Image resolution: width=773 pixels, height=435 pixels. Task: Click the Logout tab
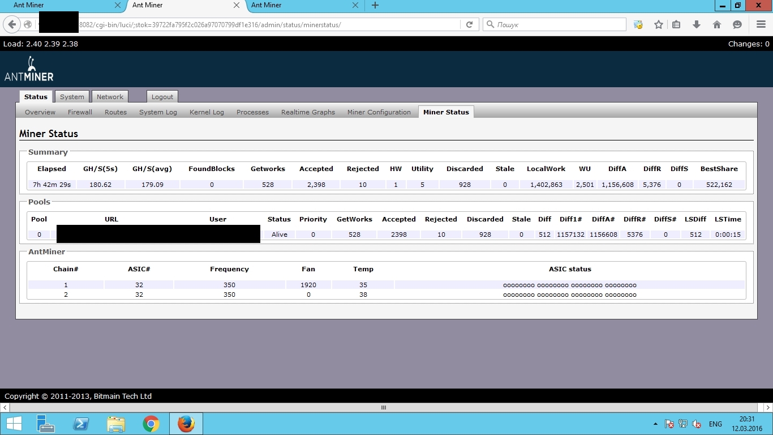pos(162,97)
